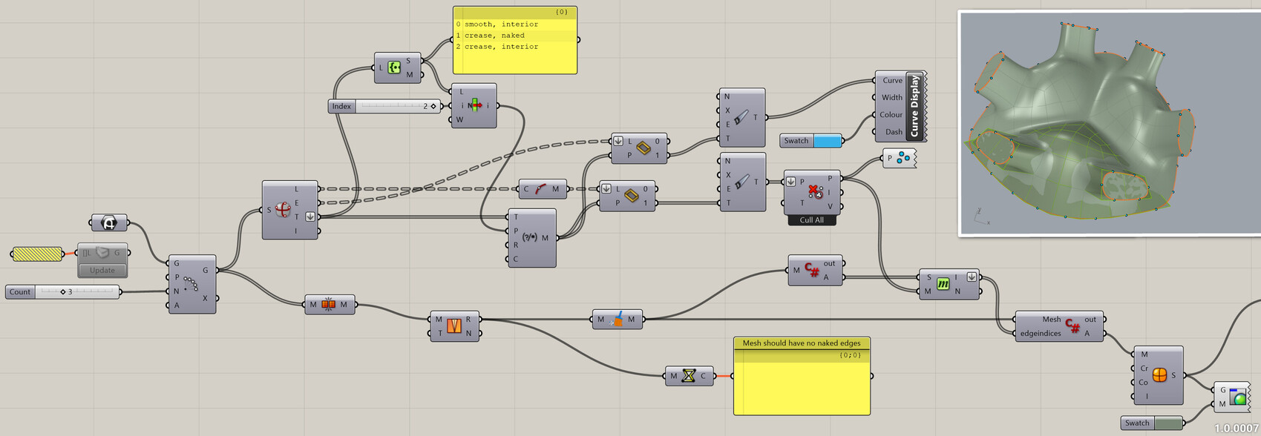
Task: Click the Index slider grip showing 2
Action: pos(433,106)
